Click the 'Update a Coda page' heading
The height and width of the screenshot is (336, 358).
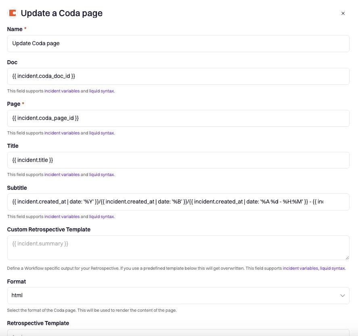[x=62, y=13]
